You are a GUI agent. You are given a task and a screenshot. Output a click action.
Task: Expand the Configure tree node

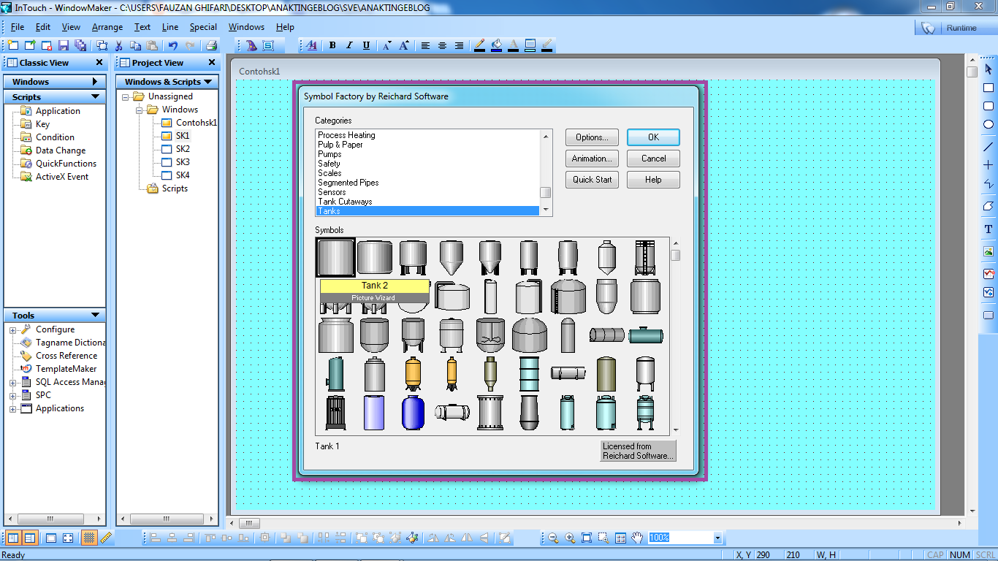pos(13,329)
